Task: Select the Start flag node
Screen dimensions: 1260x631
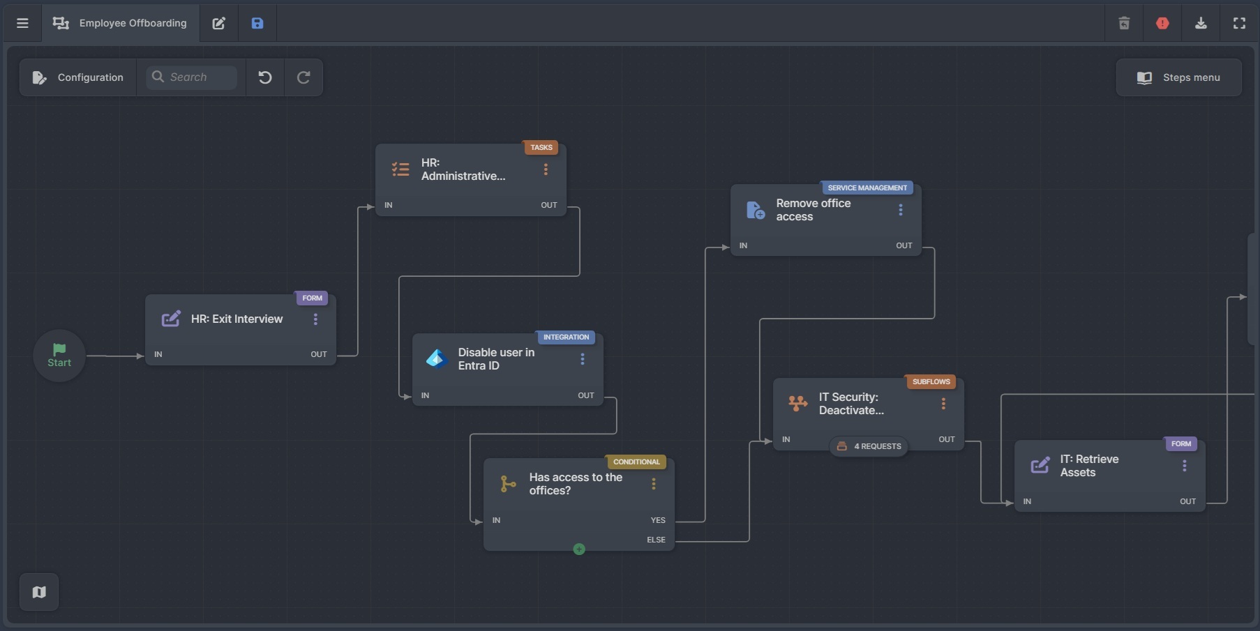Action: (x=59, y=355)
